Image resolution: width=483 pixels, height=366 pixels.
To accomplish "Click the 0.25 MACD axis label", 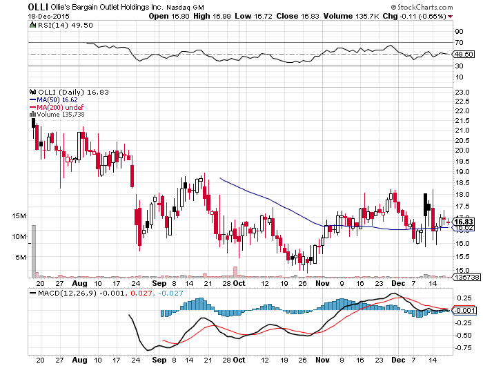I will coord(464,298).
